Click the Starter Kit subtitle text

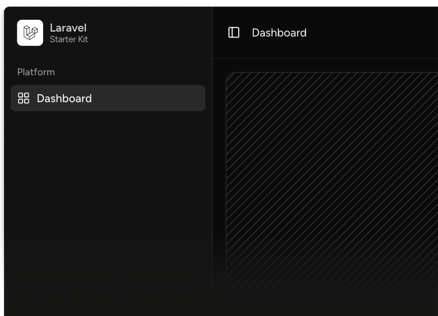click(x=69, y=39)
